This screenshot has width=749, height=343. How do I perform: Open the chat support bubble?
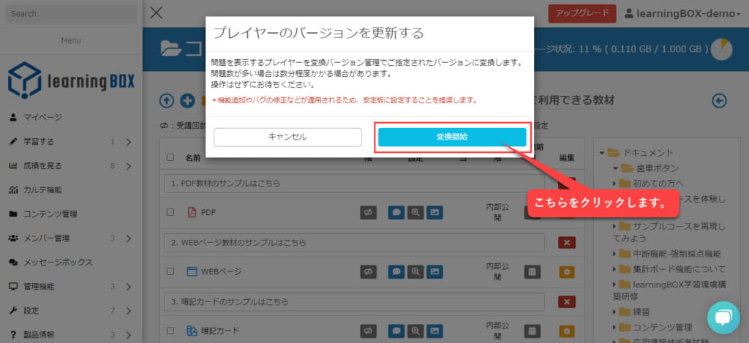tap(723, 317)
